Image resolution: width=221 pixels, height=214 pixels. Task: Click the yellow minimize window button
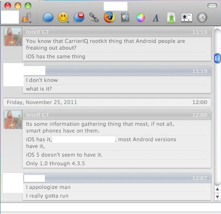pos(18,6)
